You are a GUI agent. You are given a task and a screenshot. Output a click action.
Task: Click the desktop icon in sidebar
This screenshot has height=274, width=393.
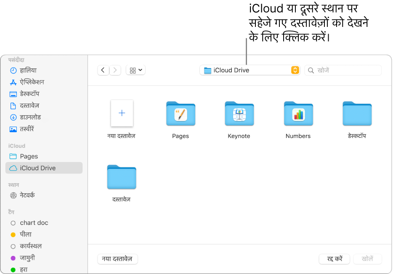point(13,94)
